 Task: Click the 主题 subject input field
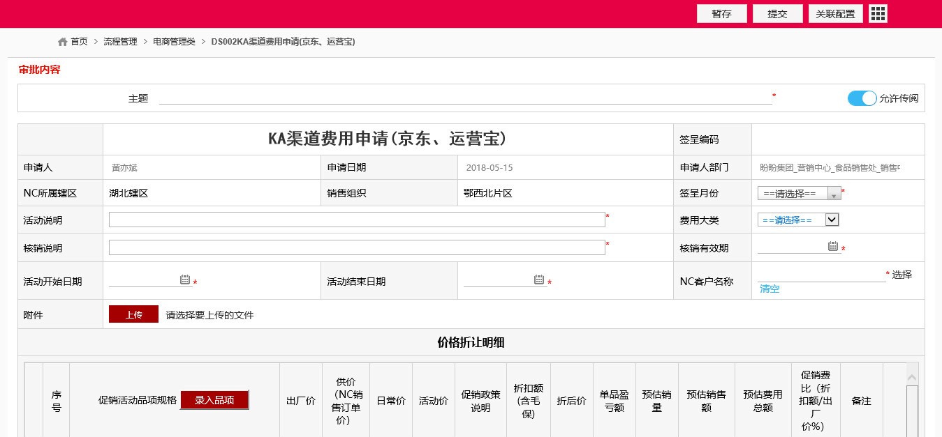[465, 98]
